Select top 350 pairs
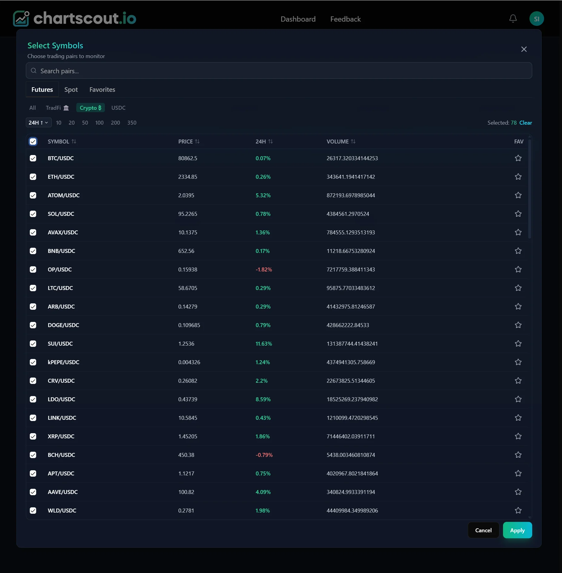Viewport: 562px width, 573px height. pos(132,123)
